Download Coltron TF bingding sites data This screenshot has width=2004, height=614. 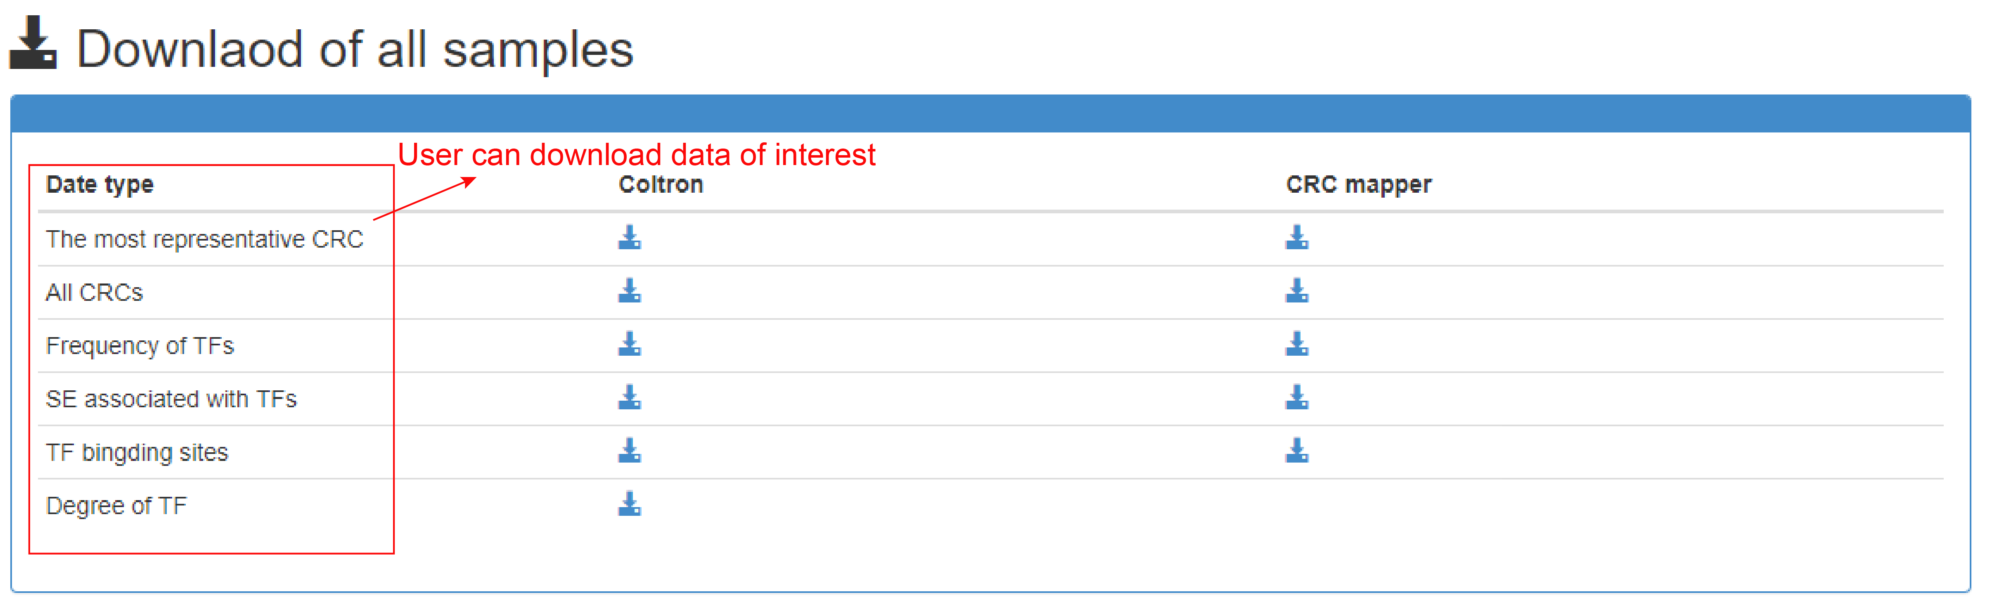(x=629, y=451)
